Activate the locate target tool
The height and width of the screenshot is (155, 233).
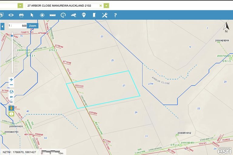click(42, 15)
